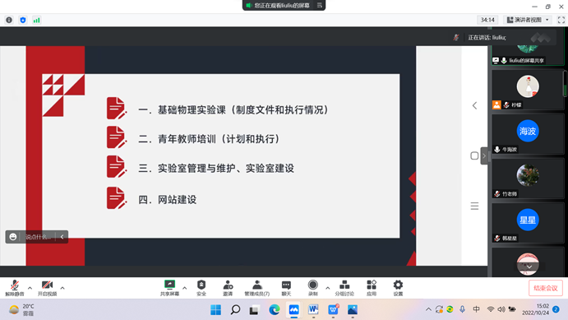Screen dimensions: 568x320
Task: Show hidden system tray icons
Action: (428, 309)
